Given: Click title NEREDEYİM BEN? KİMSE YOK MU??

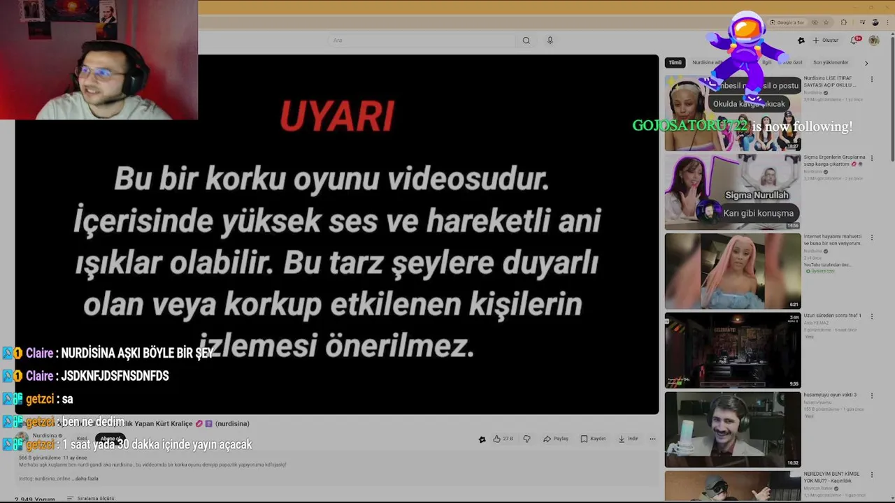Looking at the screenshot, I should click(x=831, y=477).
